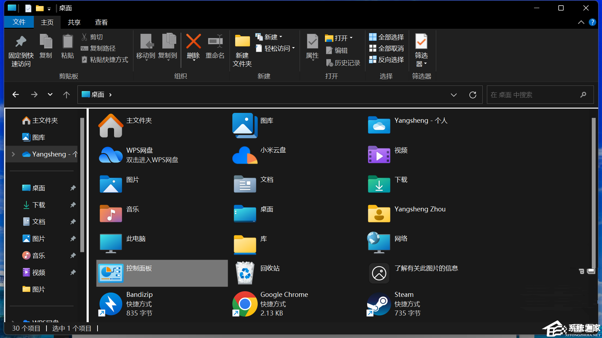Click the search box for 桌面
The image size is (602, 338).
(540, 95)
